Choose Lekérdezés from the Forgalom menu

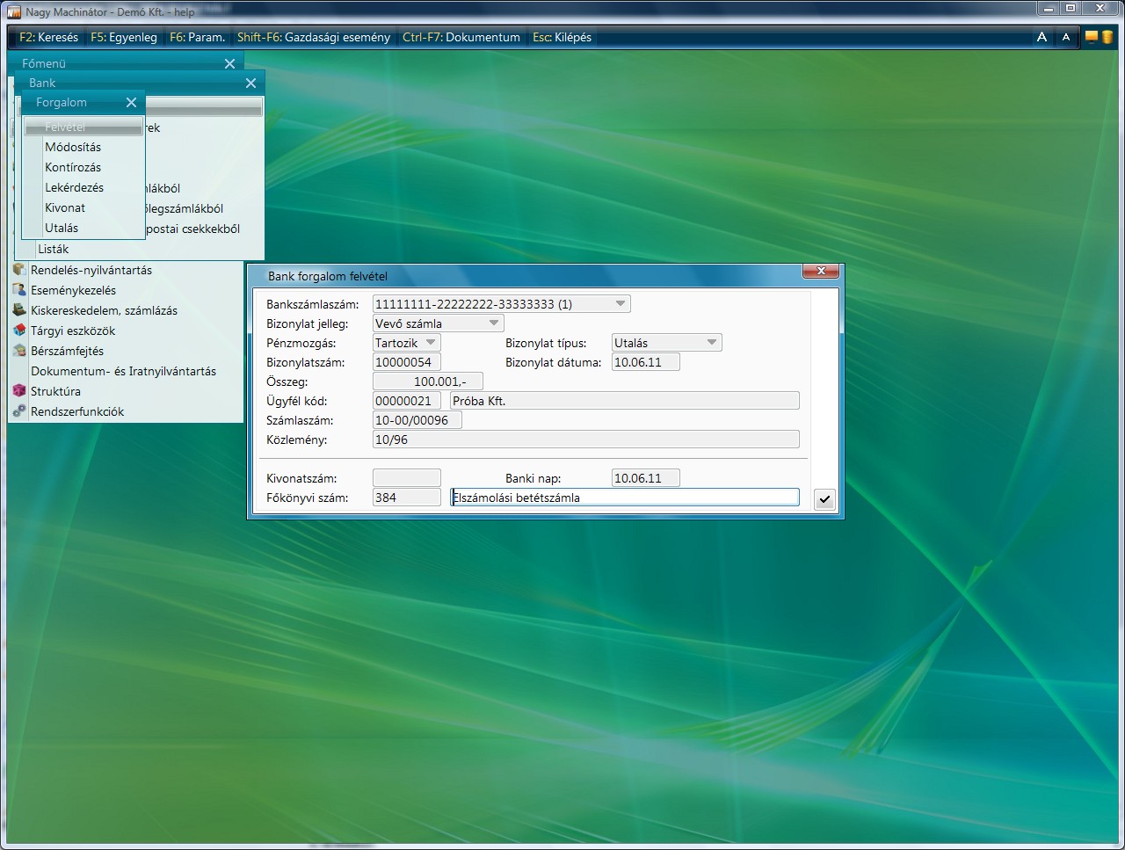point(75,187)
